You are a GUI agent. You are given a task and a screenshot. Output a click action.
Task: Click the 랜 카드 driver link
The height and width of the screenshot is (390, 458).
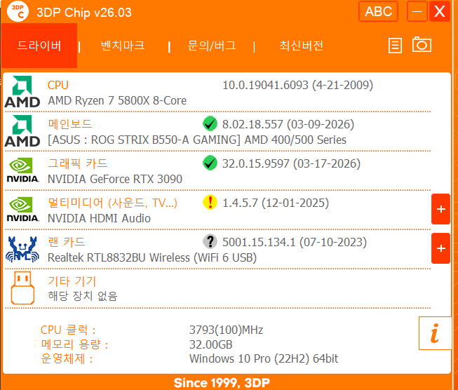(x=67, y=241)
